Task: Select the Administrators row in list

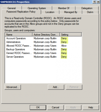Action: [x=43, y=42]
